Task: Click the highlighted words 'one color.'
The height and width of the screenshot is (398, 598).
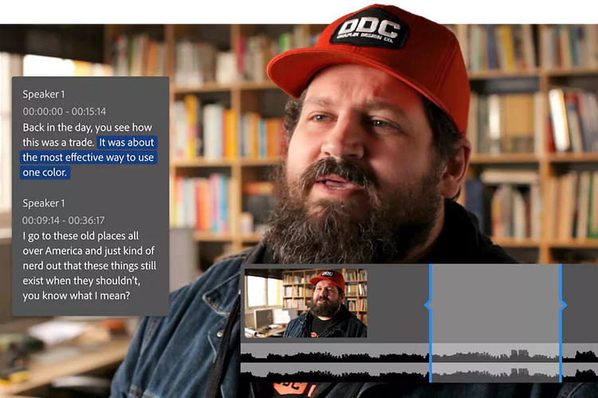Action: tap(45, 173)
